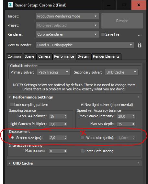The width and height of the screenshot is (148, 184).
Task: Click the Render button
Action: (x=122, y=21)
